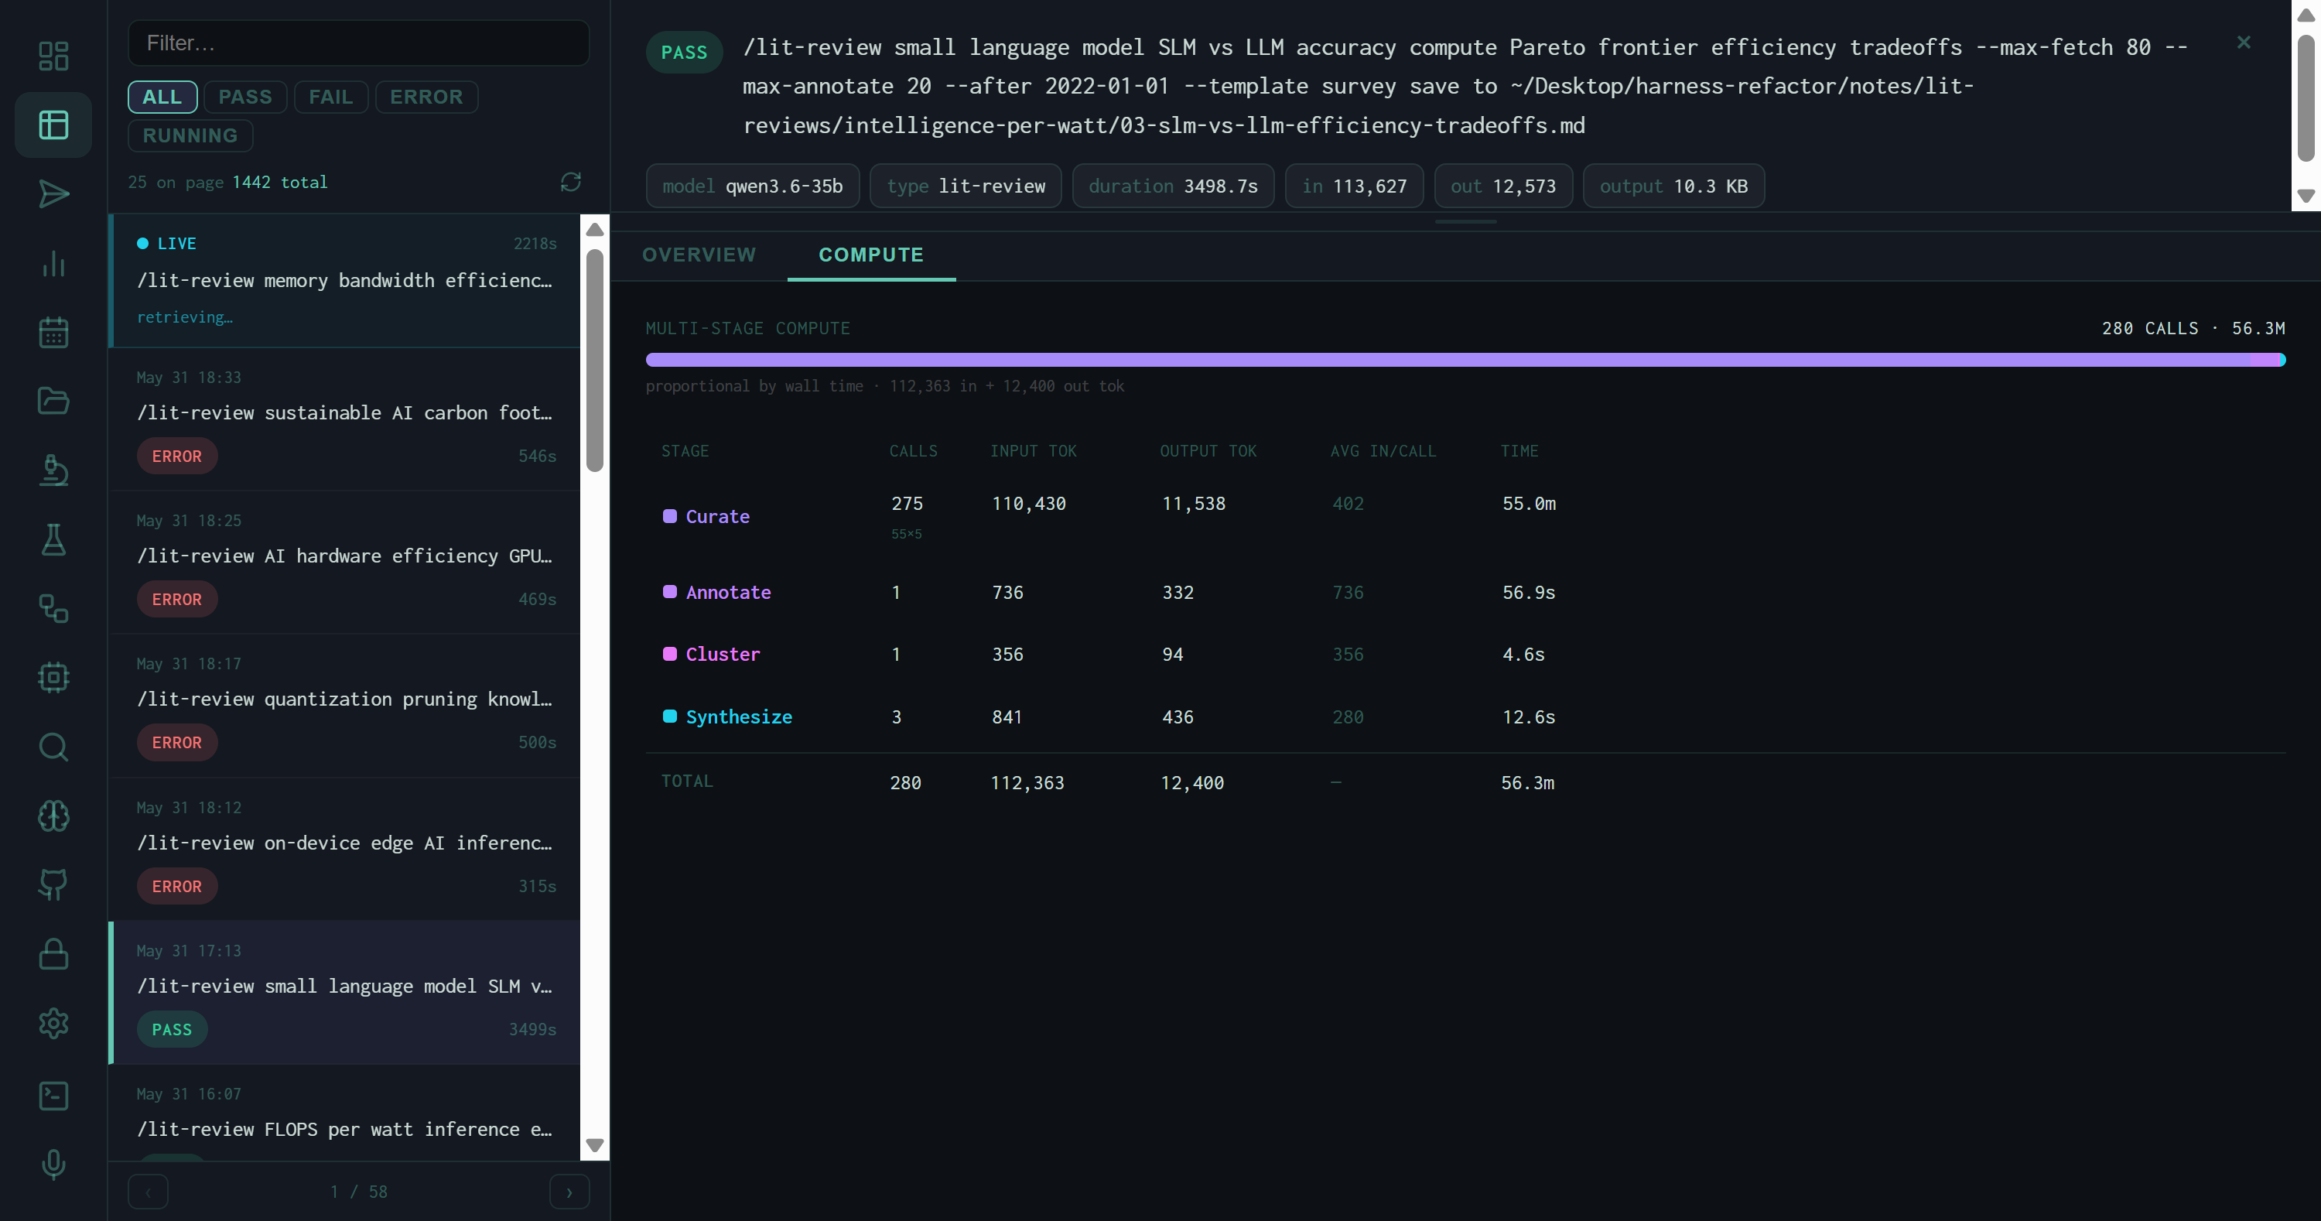Click the 1442 total count label

279,182
